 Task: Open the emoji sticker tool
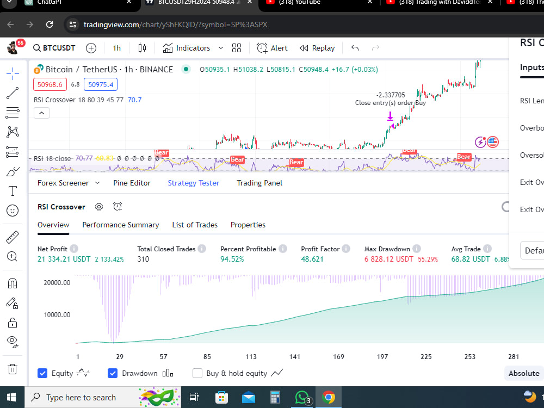[x=13, y=211]
